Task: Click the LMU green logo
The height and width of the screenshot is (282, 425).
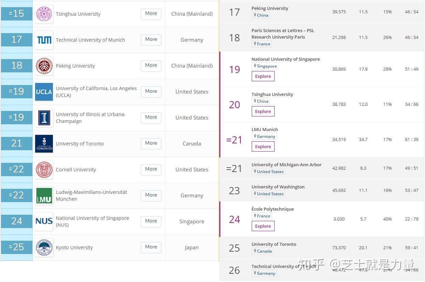Action: point(44,196)
